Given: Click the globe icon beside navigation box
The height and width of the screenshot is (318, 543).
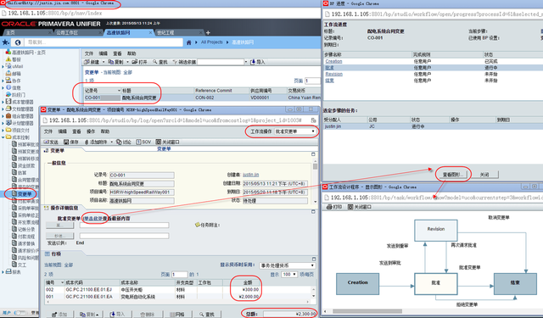Looking at the screenshot, I should 18,42.
